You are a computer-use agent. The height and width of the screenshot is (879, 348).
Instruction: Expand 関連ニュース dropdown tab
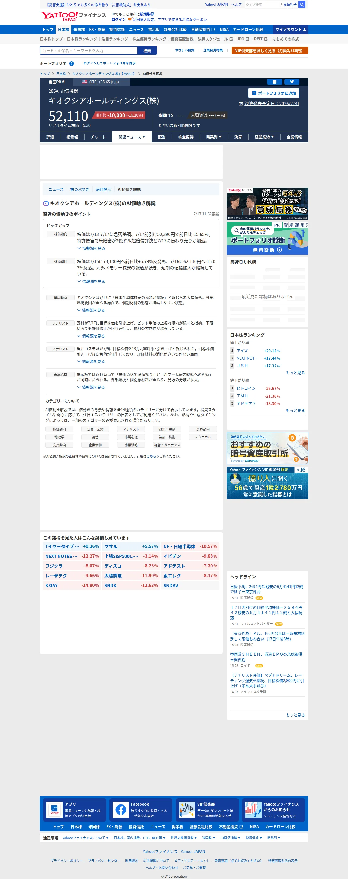132,137
